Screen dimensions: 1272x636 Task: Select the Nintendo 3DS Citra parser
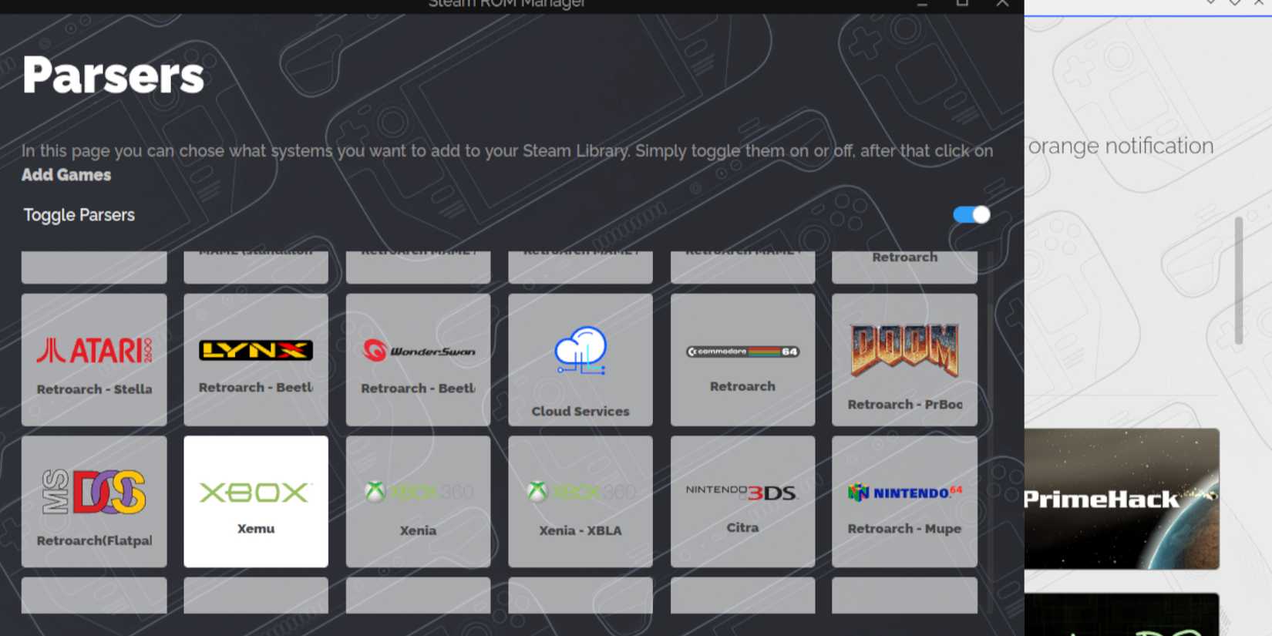coord(742,502)
